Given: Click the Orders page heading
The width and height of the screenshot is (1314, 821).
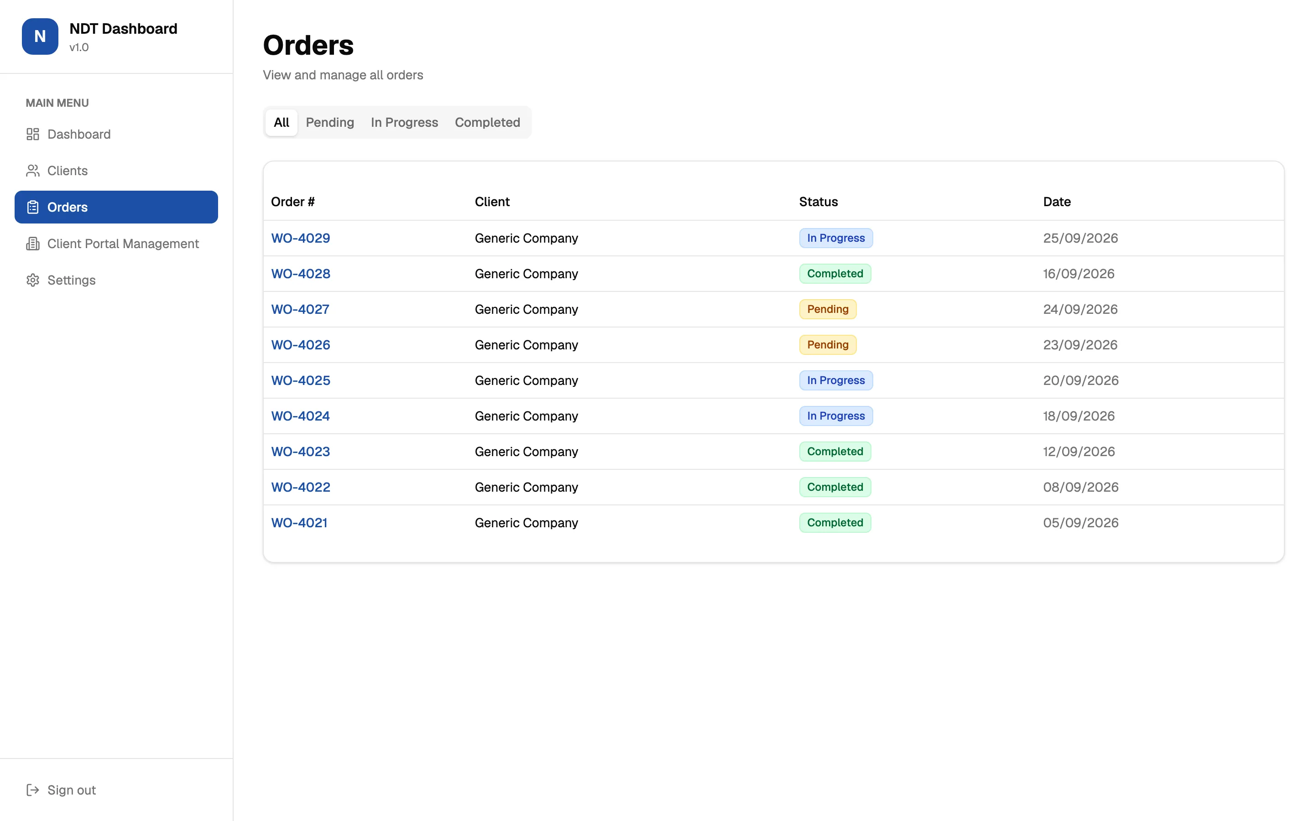Looking at the screenshot, I should pyautogui.click(x=308, y=45).
